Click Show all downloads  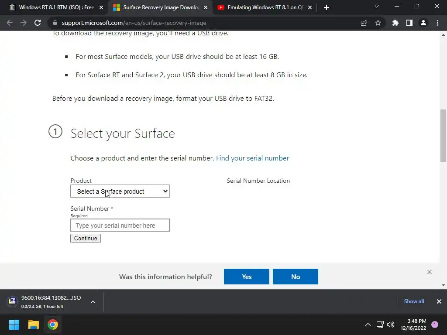click(414, 301)
